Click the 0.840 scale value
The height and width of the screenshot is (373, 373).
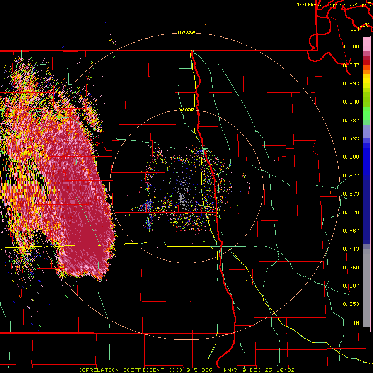(x=351, y=102)
